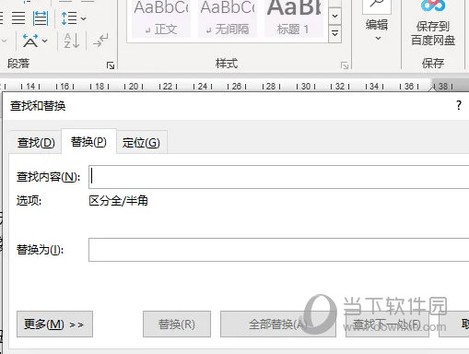Click the 查找内容 input field

coord(279,177)
